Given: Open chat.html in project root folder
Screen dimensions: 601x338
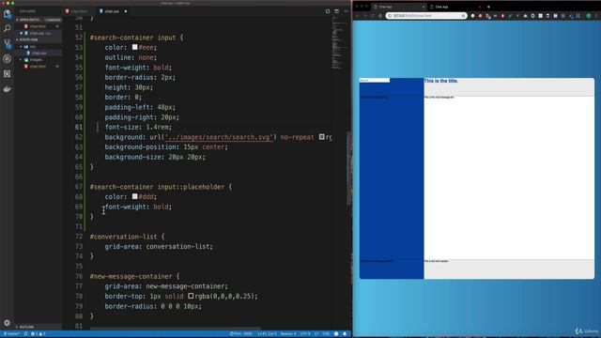Looking at the screenshot, I should click(x=38, y=67).
